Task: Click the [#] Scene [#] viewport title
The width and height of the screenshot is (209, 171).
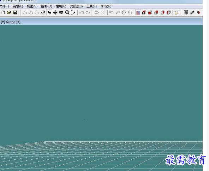Action: 11,22
